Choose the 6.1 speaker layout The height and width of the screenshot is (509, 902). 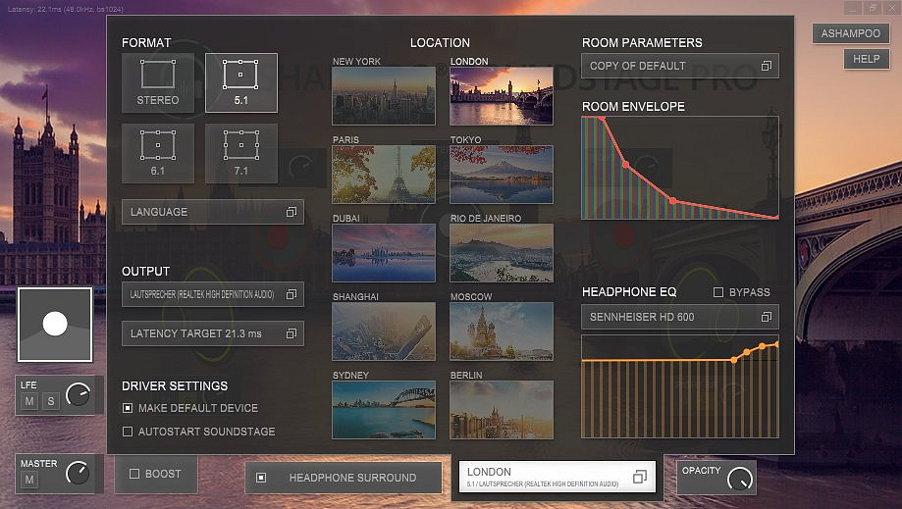(x=157, y=153)
